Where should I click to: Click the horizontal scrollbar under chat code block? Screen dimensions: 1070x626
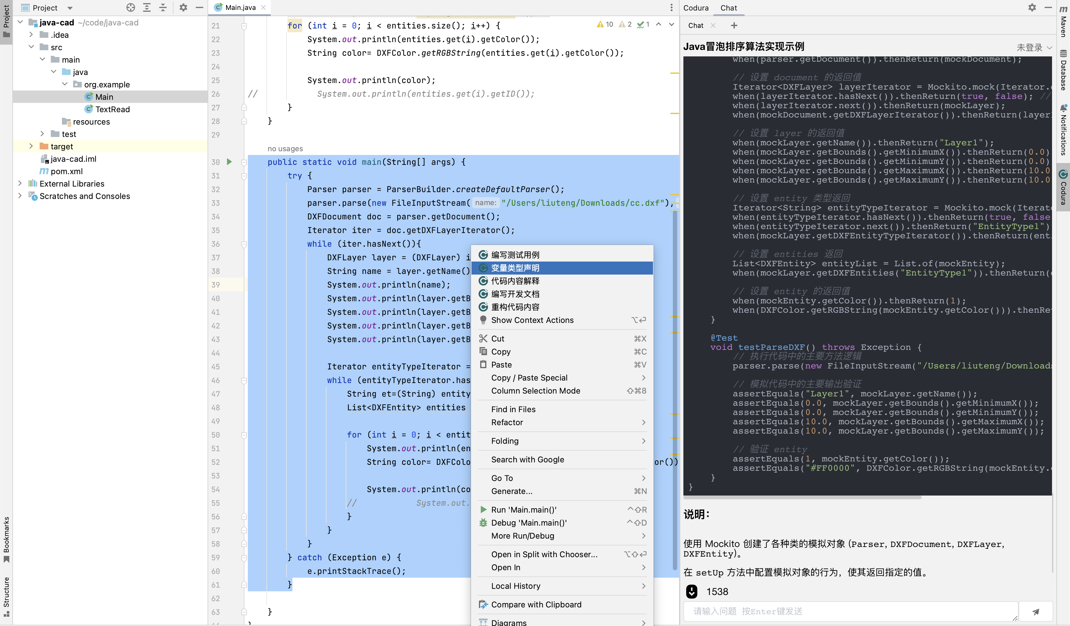(802, 497)
